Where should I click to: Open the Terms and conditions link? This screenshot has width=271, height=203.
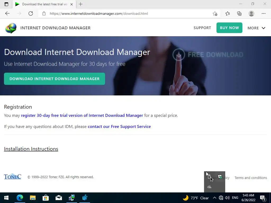click(x=251, y=178)
